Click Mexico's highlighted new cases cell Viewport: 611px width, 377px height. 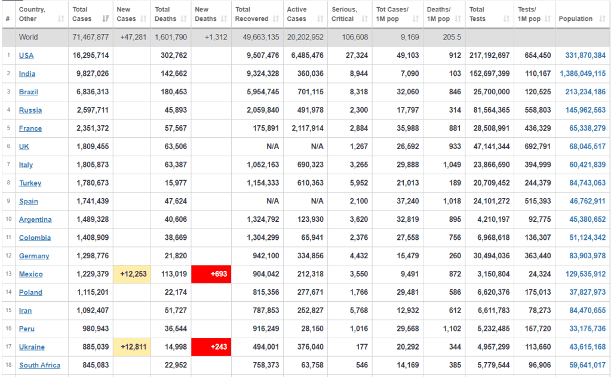click(x=132, y=274)
